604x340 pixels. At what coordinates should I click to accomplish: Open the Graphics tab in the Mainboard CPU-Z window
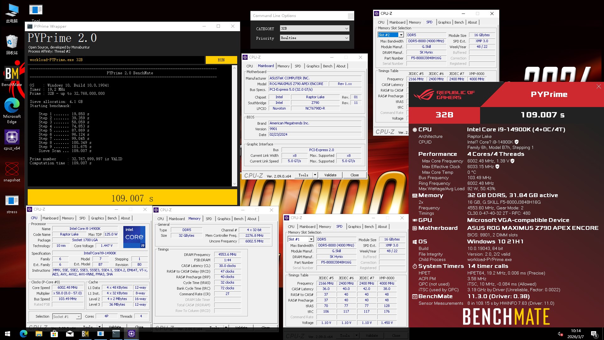313,66
